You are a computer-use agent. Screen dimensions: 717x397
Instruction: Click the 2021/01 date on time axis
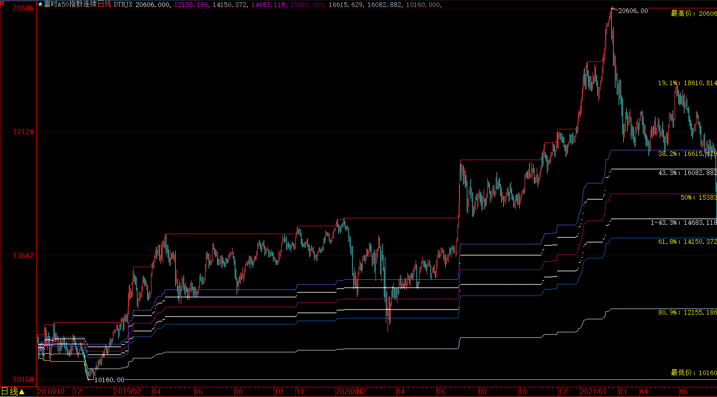click(x=594, y=391)
